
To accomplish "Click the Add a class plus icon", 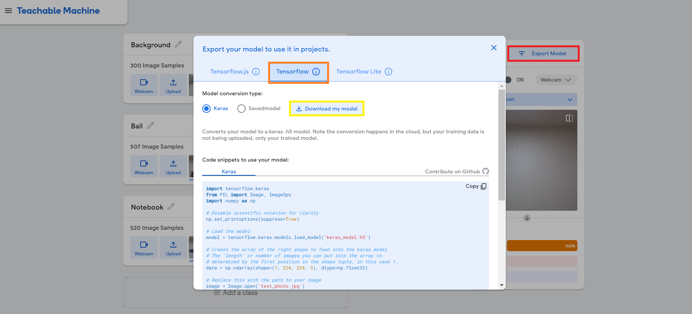I will click(217, 293).
